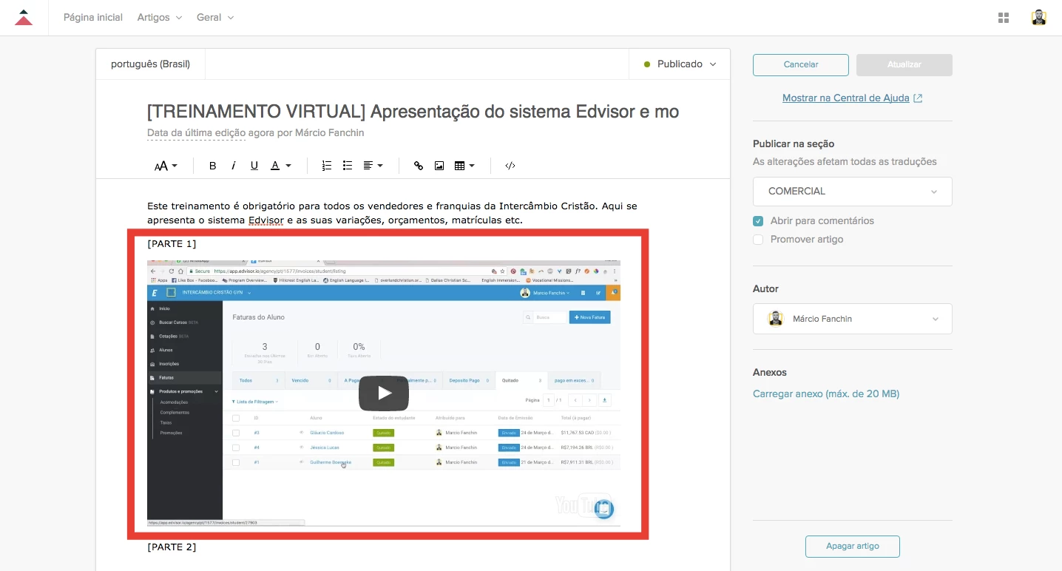Image resolution: width=1062 pixels, height=571 pixels.
Task: Insert a bulleted list
Action: click(x=348, y=166)
